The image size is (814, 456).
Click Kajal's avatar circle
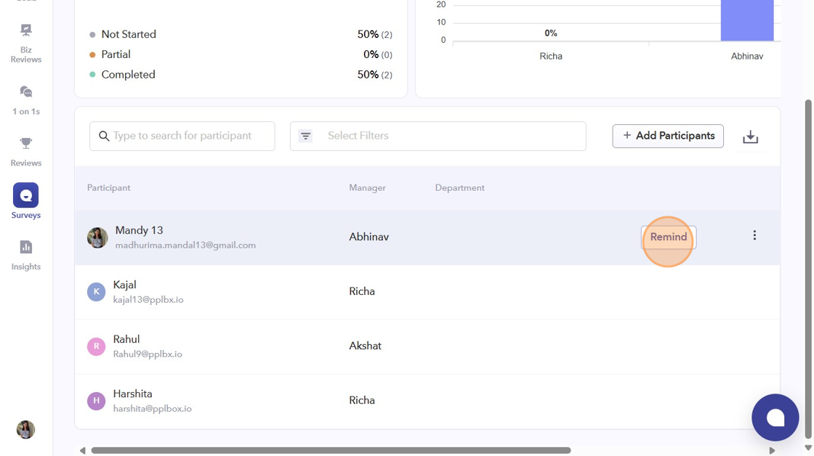click(96, 292)
